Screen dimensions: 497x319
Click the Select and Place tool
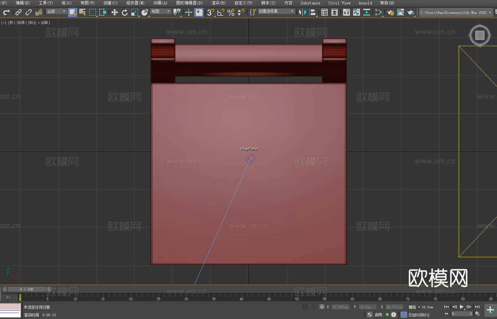[145, 12]
